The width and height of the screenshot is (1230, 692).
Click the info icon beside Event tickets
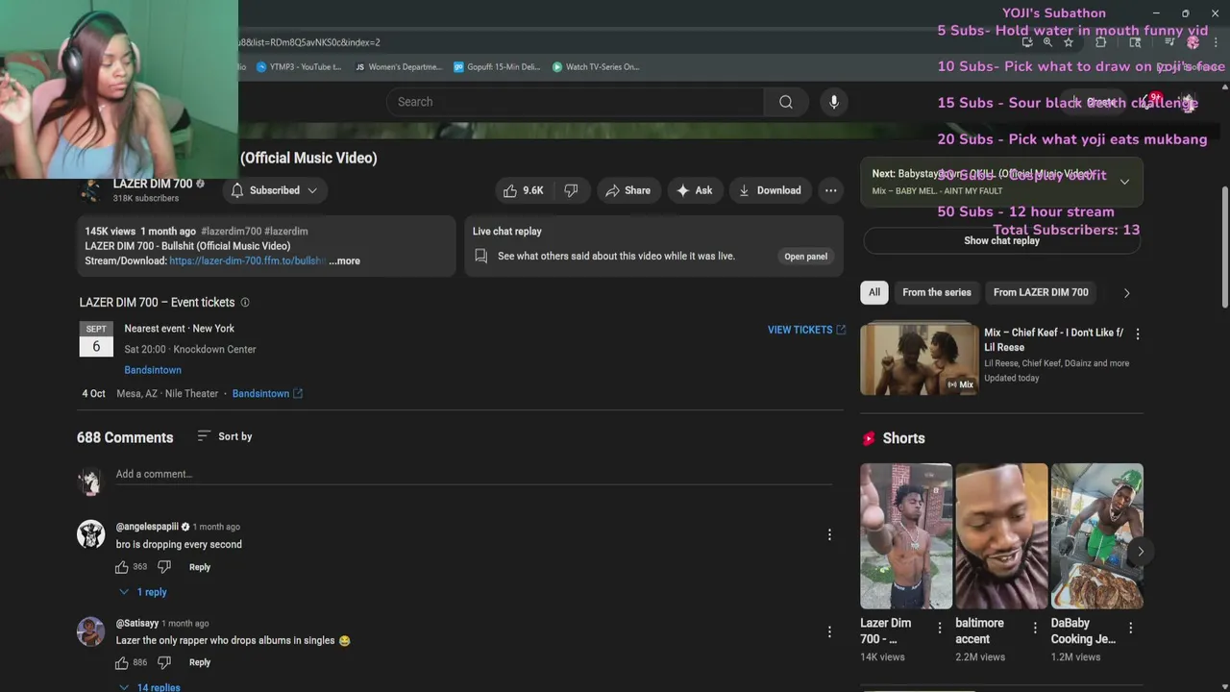[x=245, y=303]
